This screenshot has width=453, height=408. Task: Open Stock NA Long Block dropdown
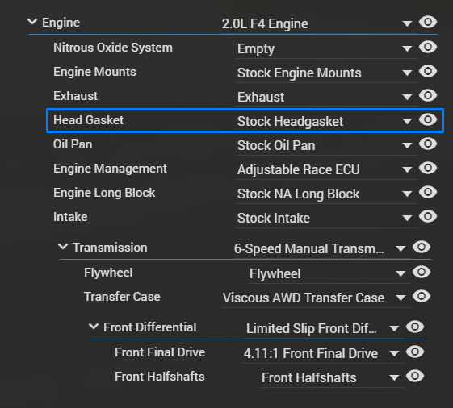(407, 194)
